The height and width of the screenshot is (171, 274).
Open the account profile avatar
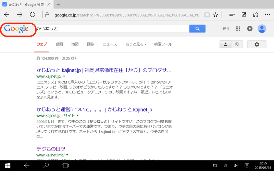coord(262,29)
